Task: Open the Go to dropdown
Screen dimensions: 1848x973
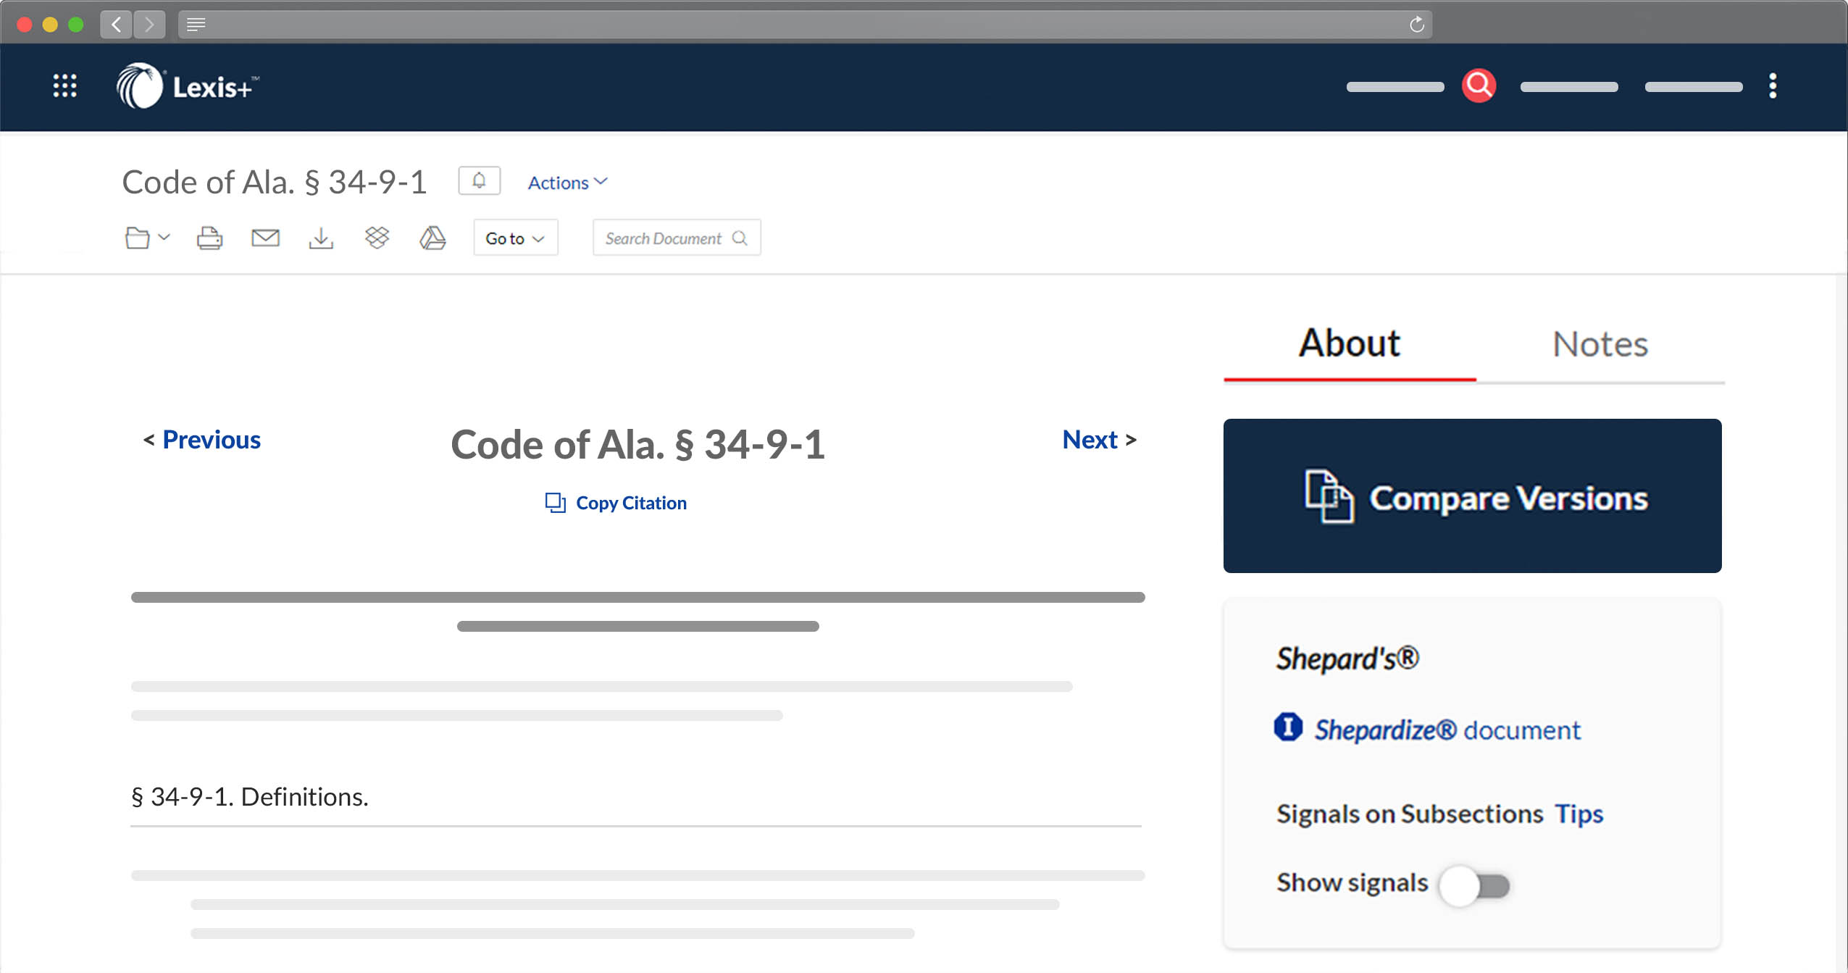Action: click(515, 237)
